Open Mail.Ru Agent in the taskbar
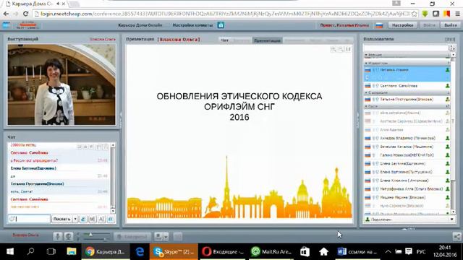Image resolution: width=463 pixels, height=260 pixels. click(x=271, y=252)
